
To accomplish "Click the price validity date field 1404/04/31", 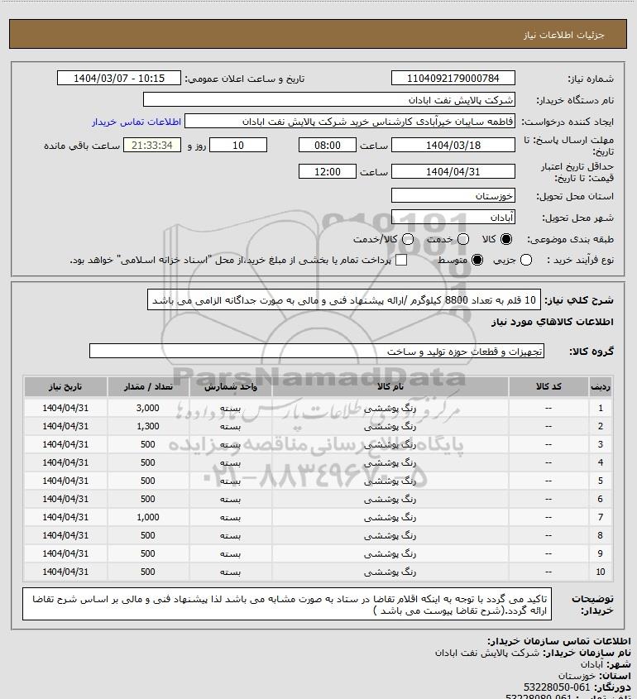I will [x=453, y=171].
